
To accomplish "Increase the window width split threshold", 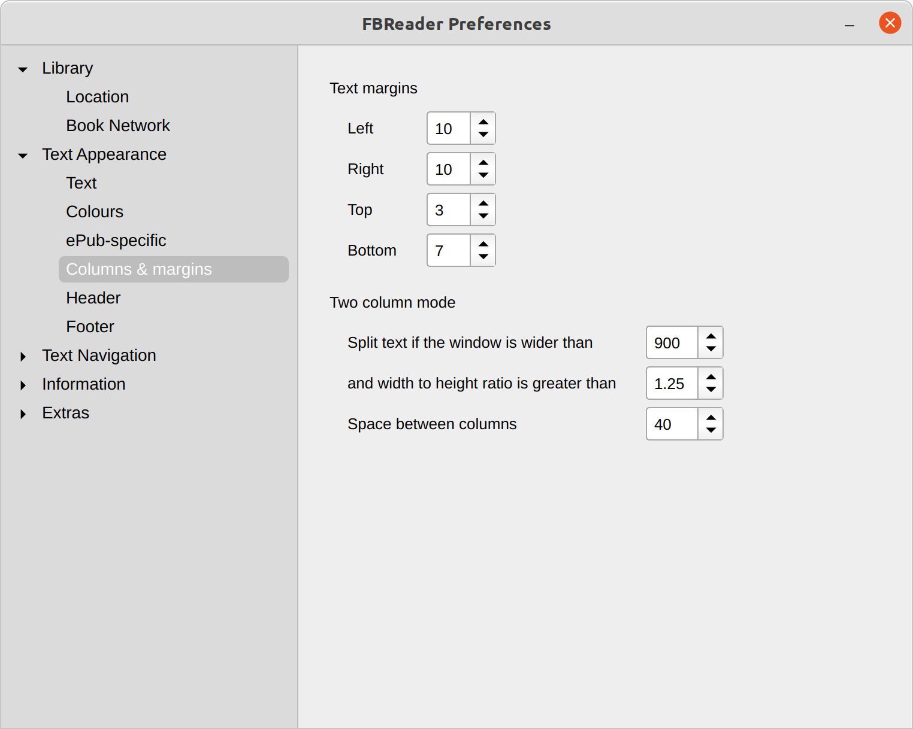I will [711, 337].
